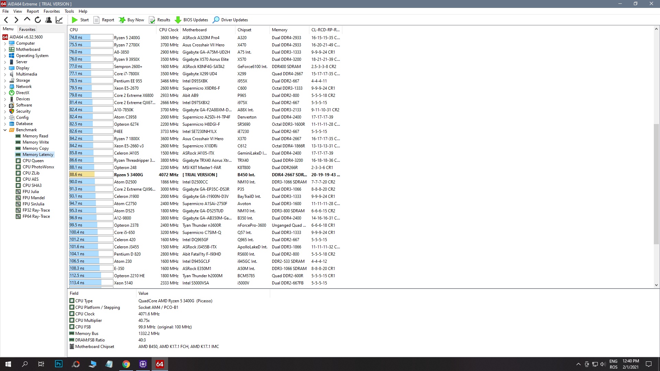
Task: Start the benchmark with Start button
Action: pyautogui.click(x=80, y=20)
